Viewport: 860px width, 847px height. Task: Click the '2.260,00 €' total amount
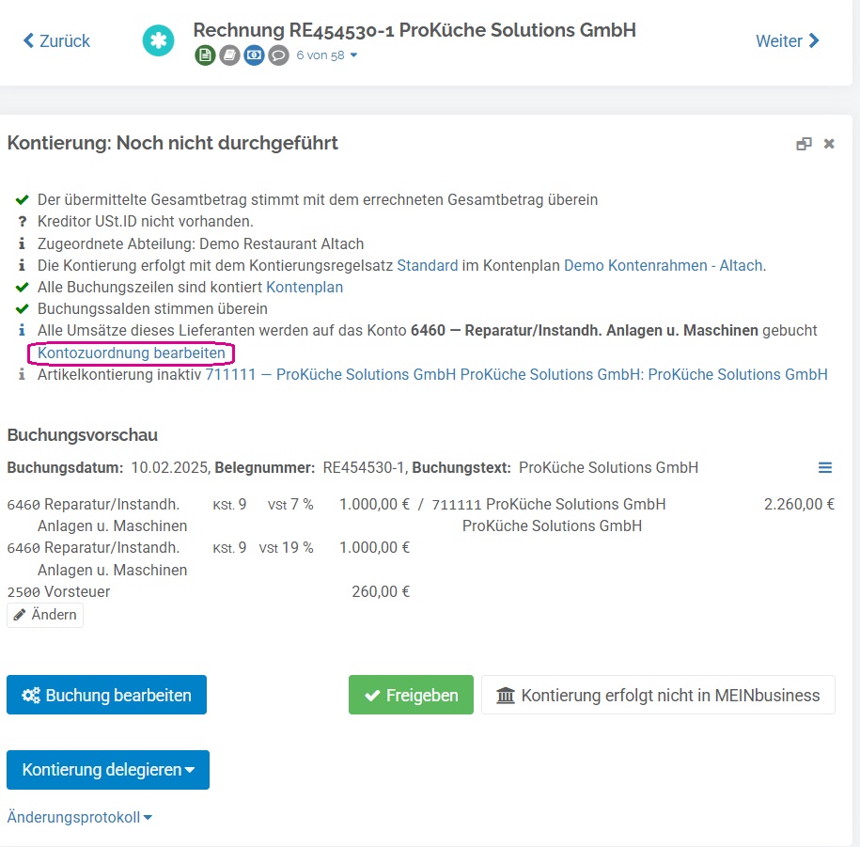[x=799, y=504]
